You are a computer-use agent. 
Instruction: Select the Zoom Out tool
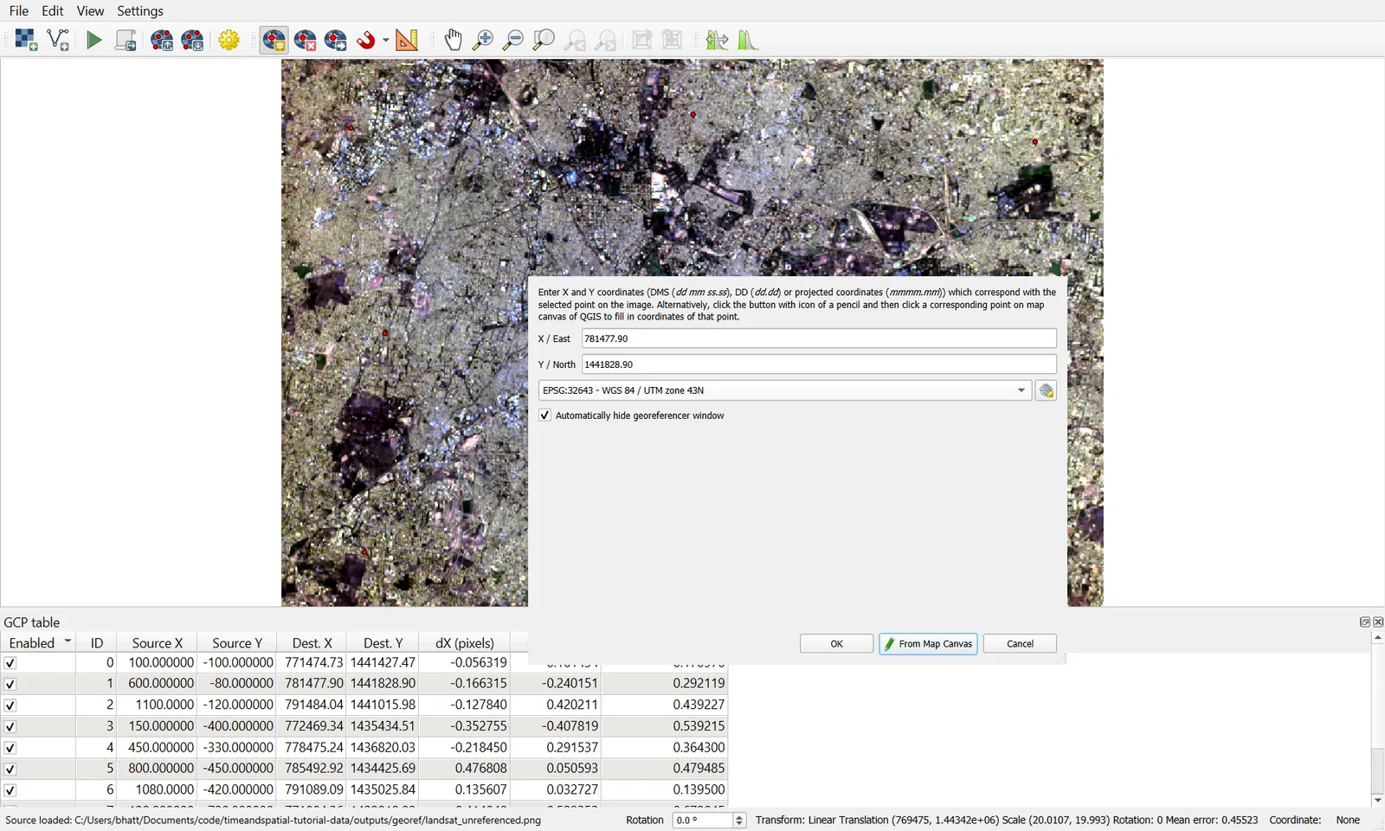[513, 40]
